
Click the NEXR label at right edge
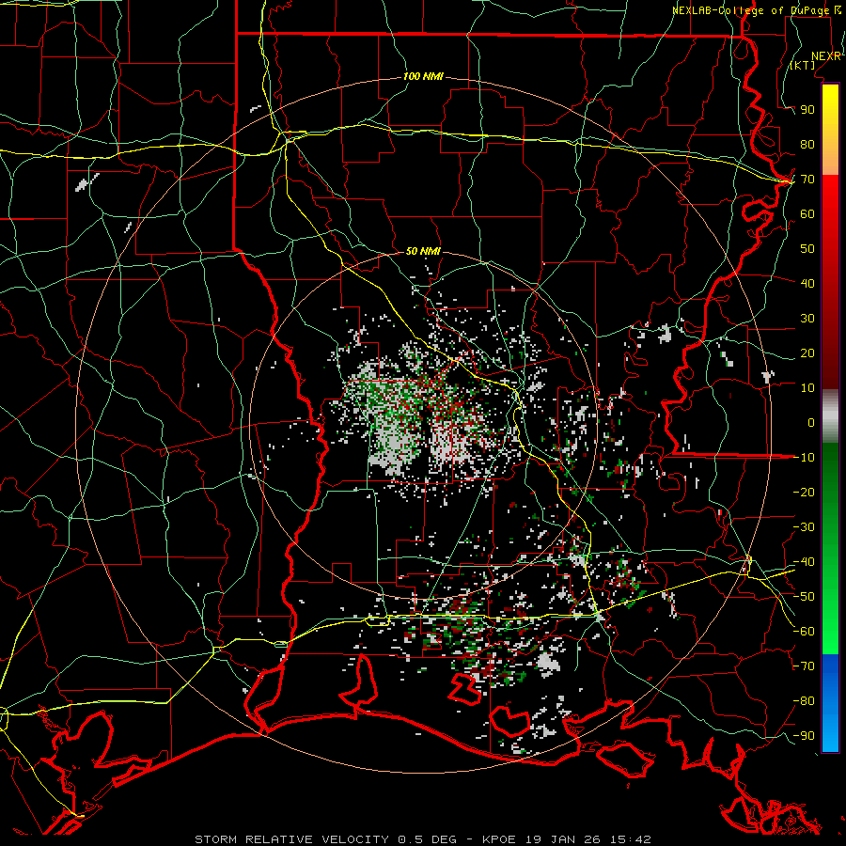[x=826, y=56]
